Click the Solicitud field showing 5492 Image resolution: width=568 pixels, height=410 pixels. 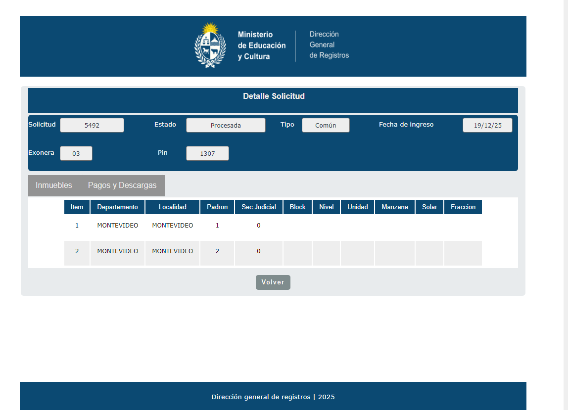(x=92, y=126)
